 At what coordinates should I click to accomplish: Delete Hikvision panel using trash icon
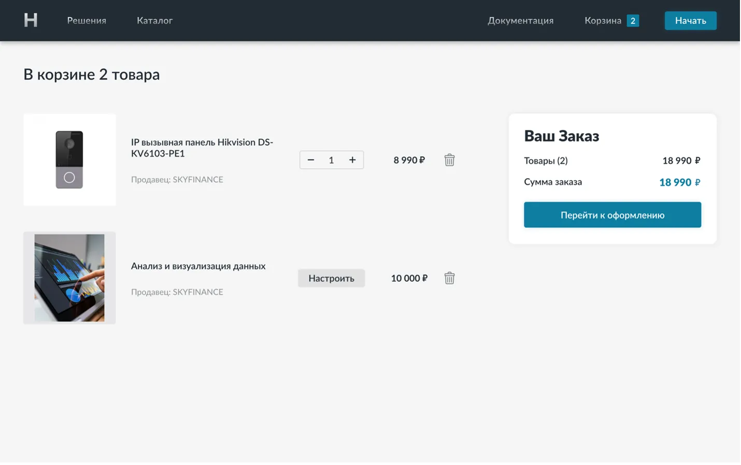(x=449, y=160)
